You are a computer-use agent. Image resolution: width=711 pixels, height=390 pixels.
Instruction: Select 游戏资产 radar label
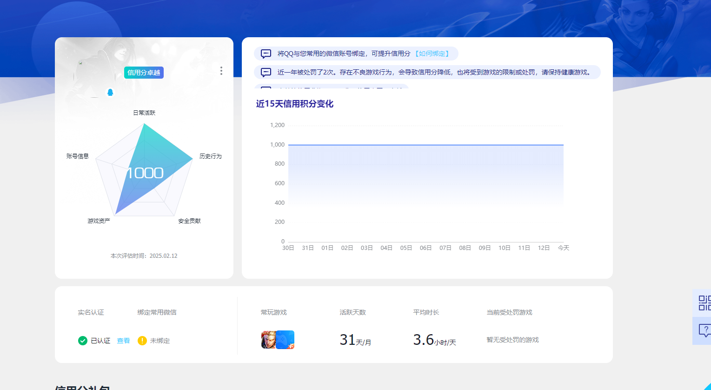(x=99, y=221)
